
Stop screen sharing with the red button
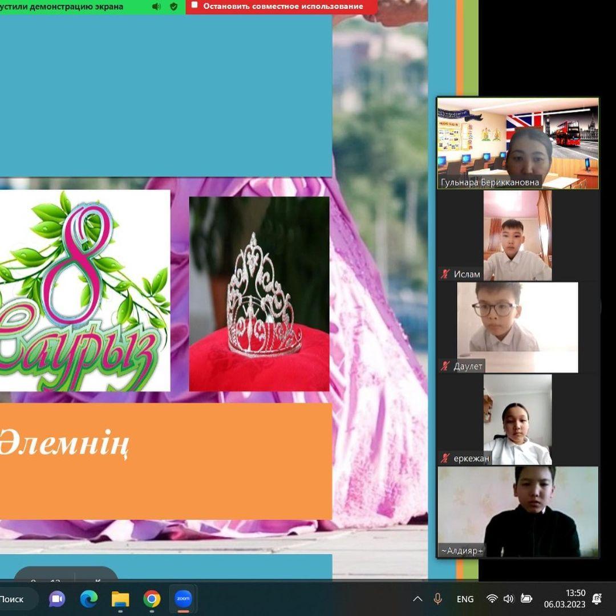pyautogui.click(x=281, y=6)
